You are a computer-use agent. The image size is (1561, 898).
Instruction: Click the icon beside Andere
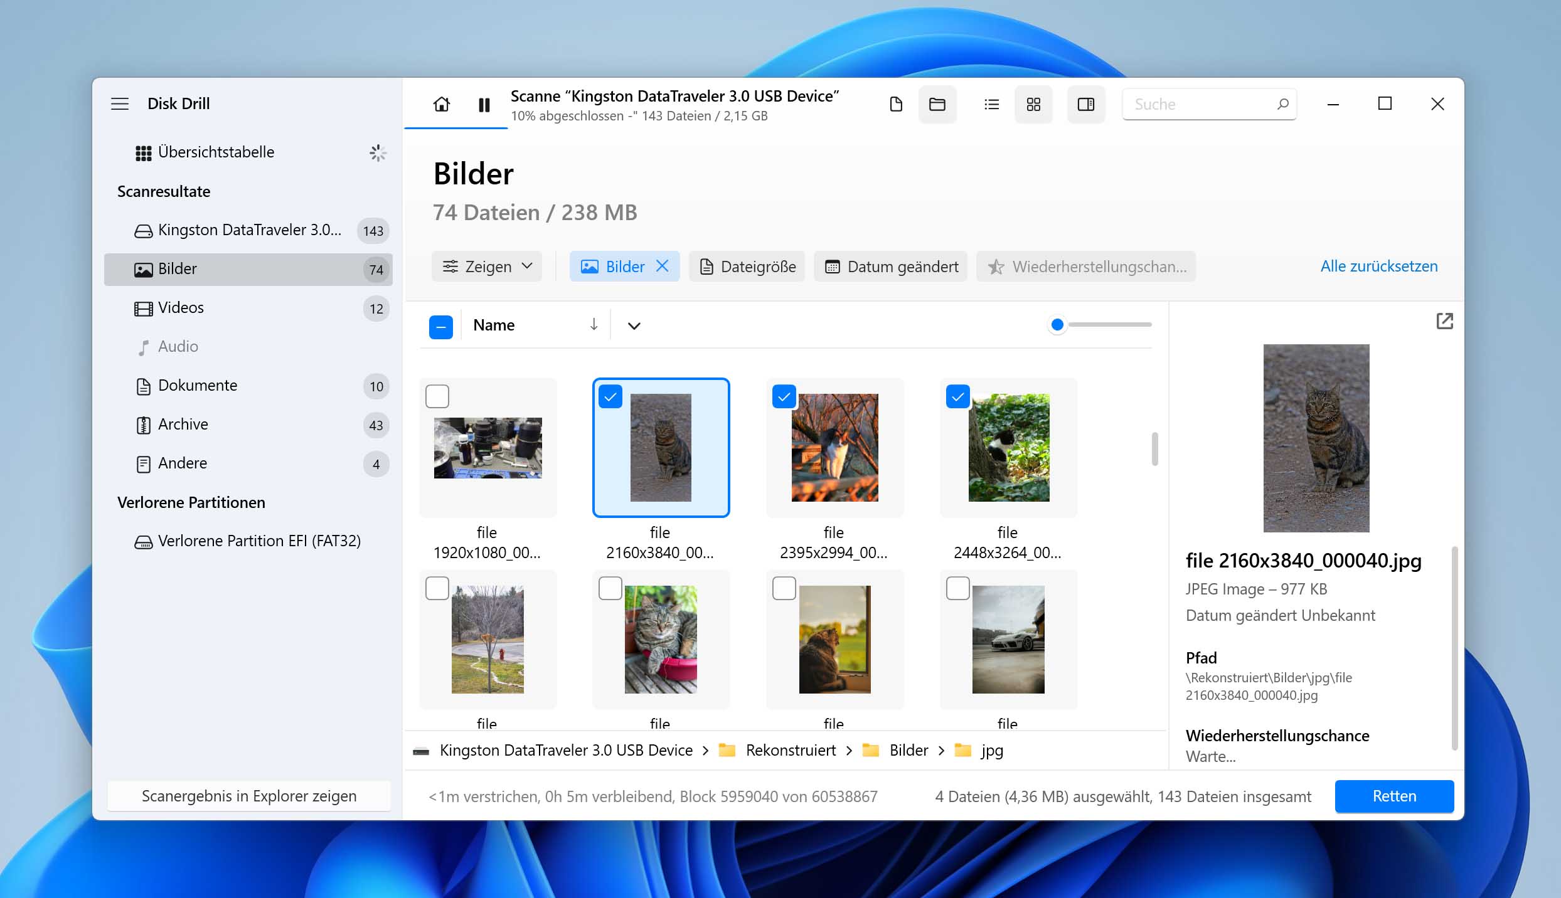pyautogui.click(x=143, y=464)
